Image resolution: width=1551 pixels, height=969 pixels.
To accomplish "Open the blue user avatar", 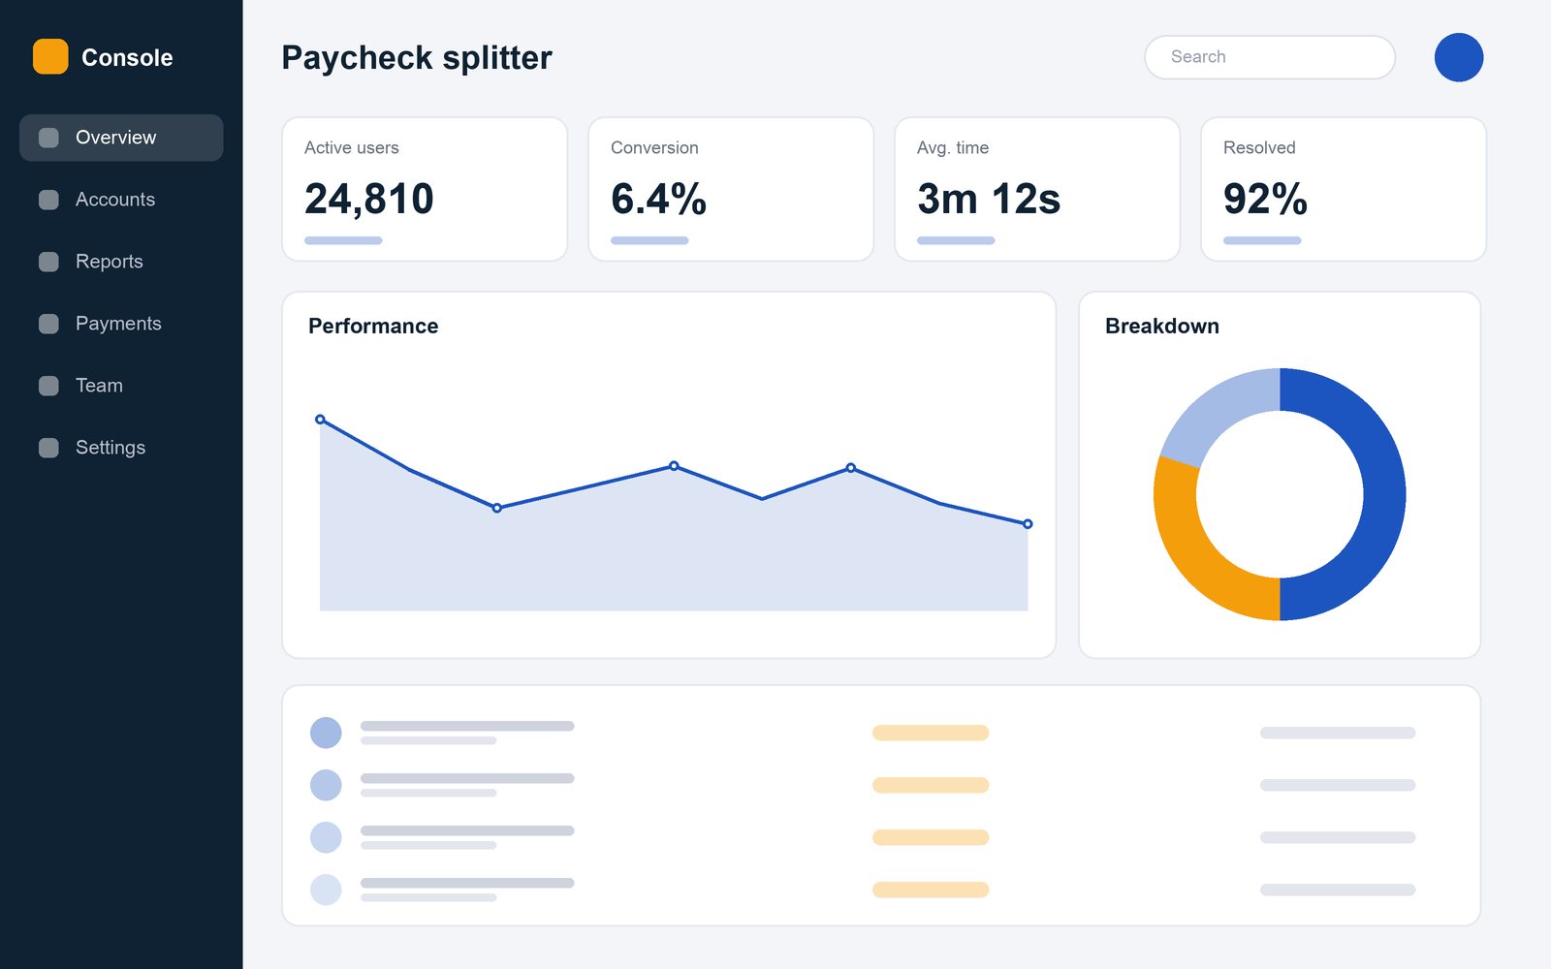I will tap(1459, 57).
